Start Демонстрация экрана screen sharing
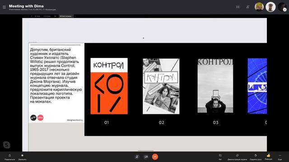This screenshot has width=289, height=162. (237, 157)
